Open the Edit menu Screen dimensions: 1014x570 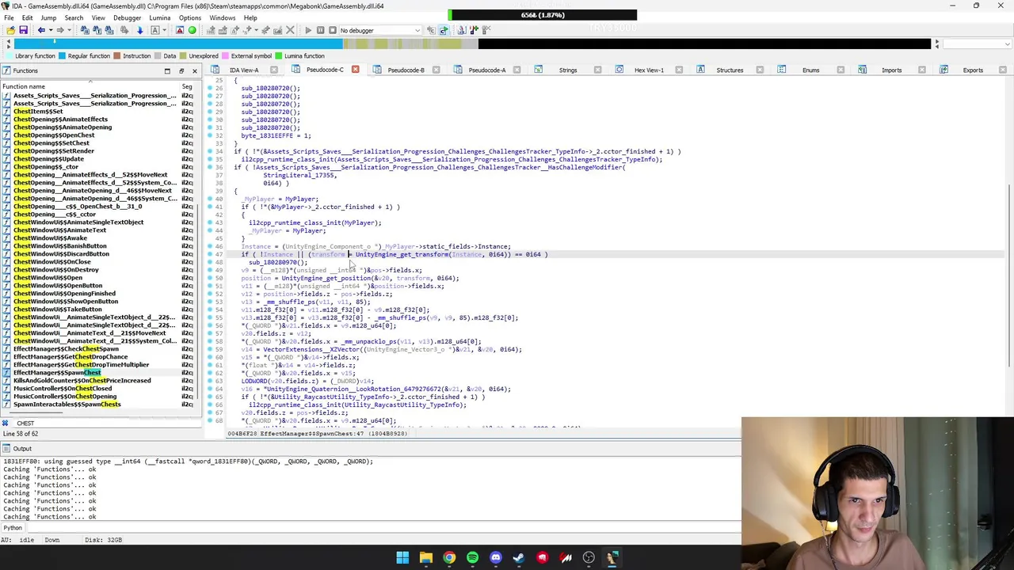coord(27,17)
